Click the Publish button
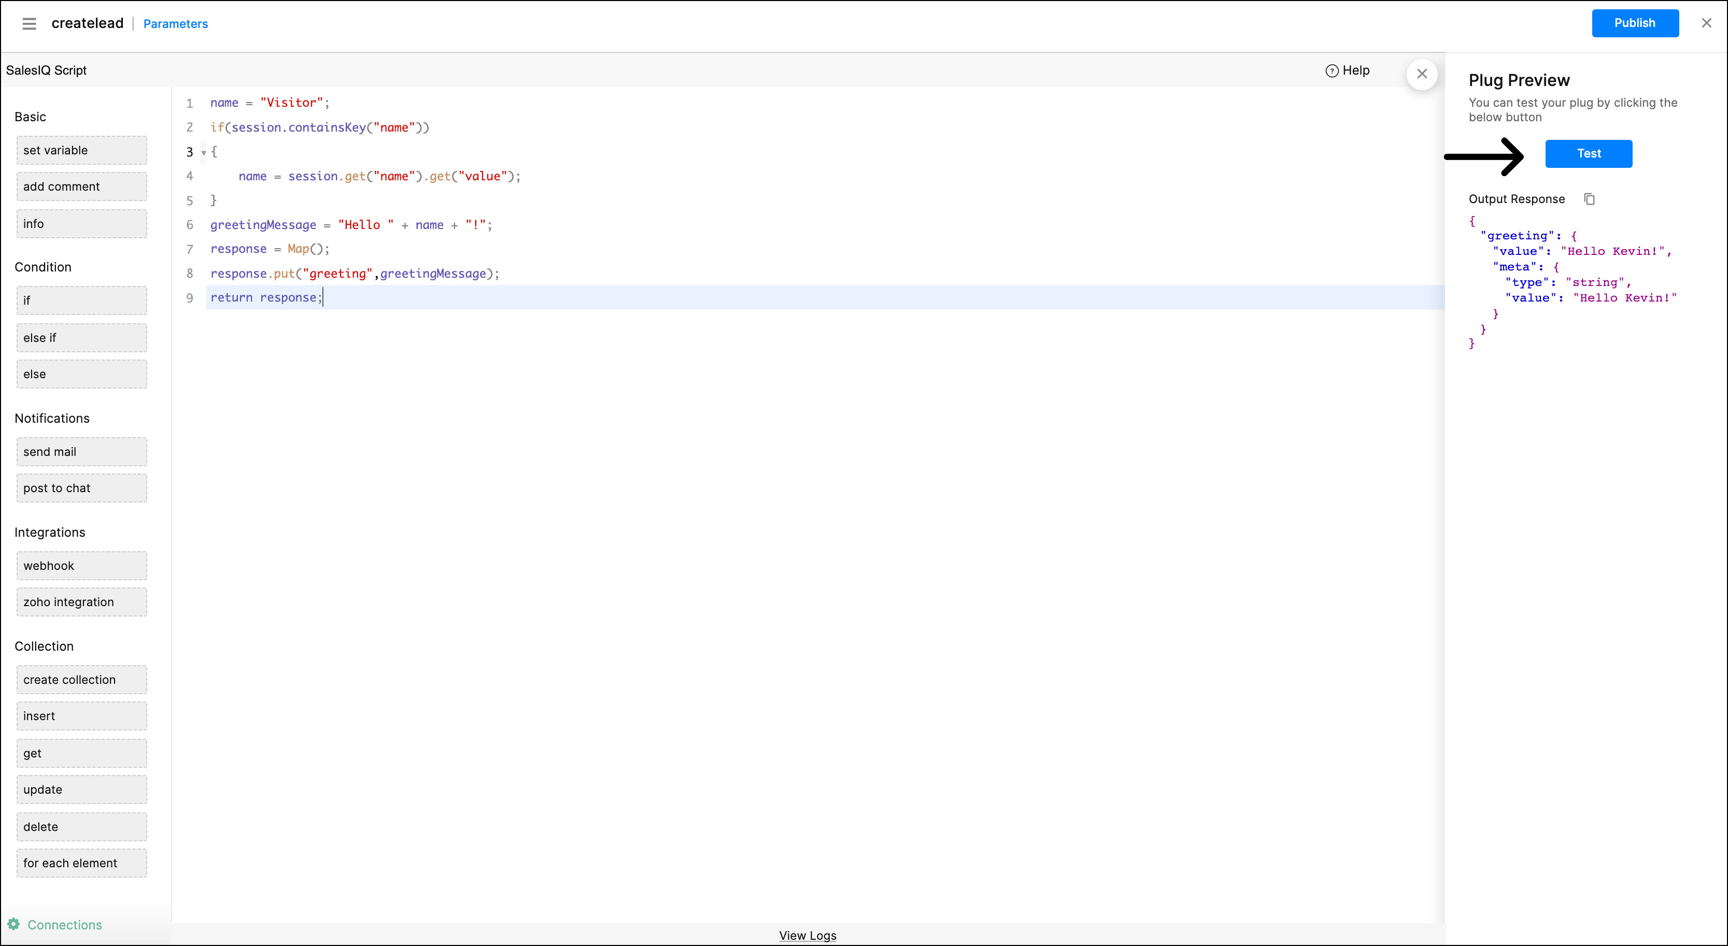Viewport: 1728px width, 946px height. [x=1635, y=23]
